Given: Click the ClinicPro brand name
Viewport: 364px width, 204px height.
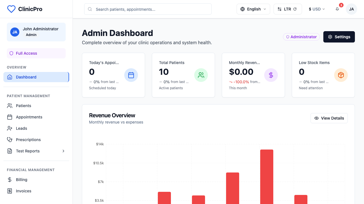Looking at the screenshot, I should [30, 9].
